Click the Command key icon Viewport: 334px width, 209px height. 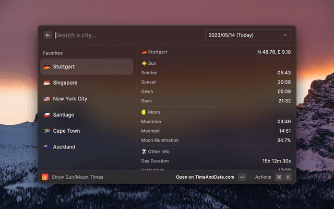point(279,177)
